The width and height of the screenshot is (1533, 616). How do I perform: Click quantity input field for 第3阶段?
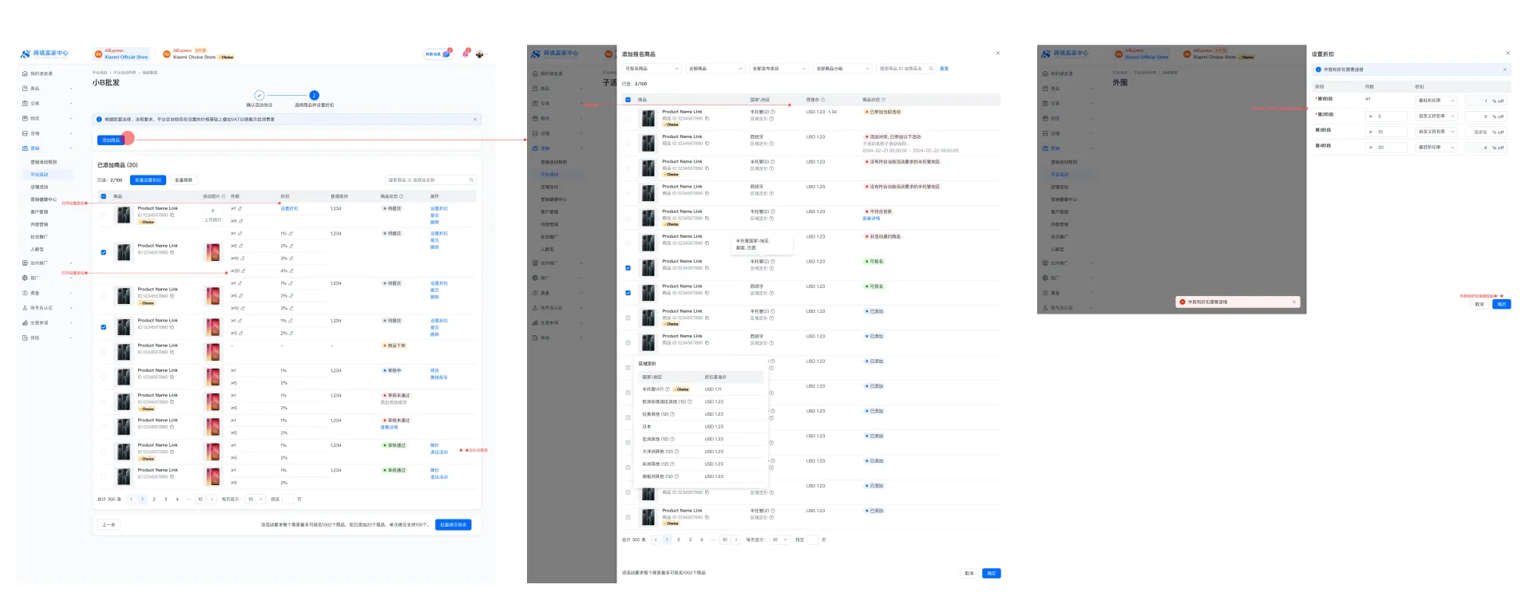(x=1389, y=132)
